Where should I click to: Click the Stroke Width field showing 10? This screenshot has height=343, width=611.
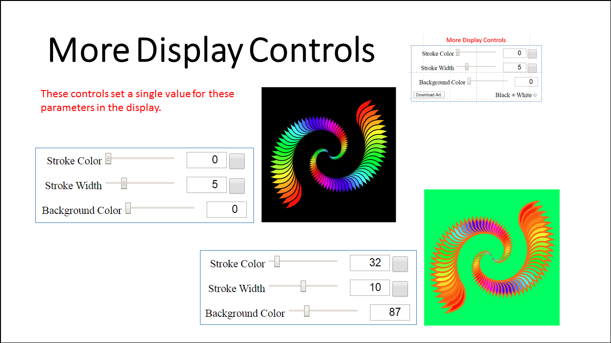(x=369, y=288)
